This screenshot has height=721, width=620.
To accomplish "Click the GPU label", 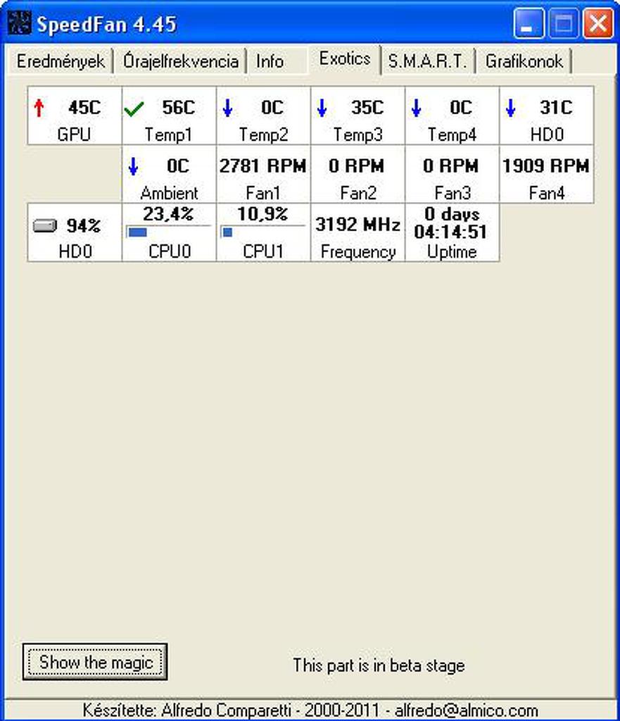I will 73,134.
